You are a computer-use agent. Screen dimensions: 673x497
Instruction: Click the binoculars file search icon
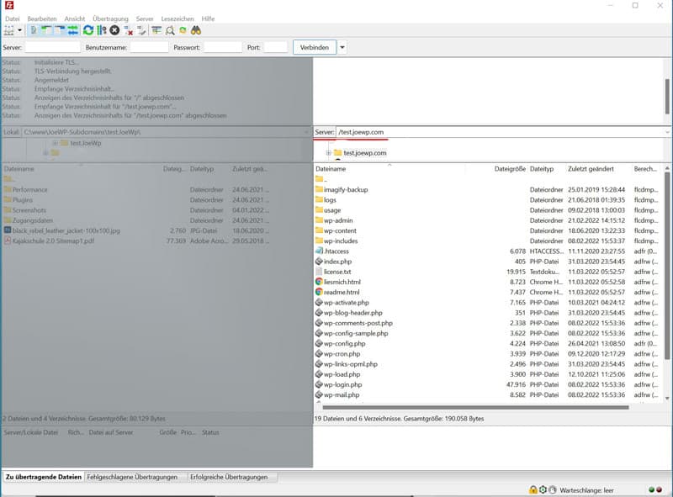[x=195, y=30]
